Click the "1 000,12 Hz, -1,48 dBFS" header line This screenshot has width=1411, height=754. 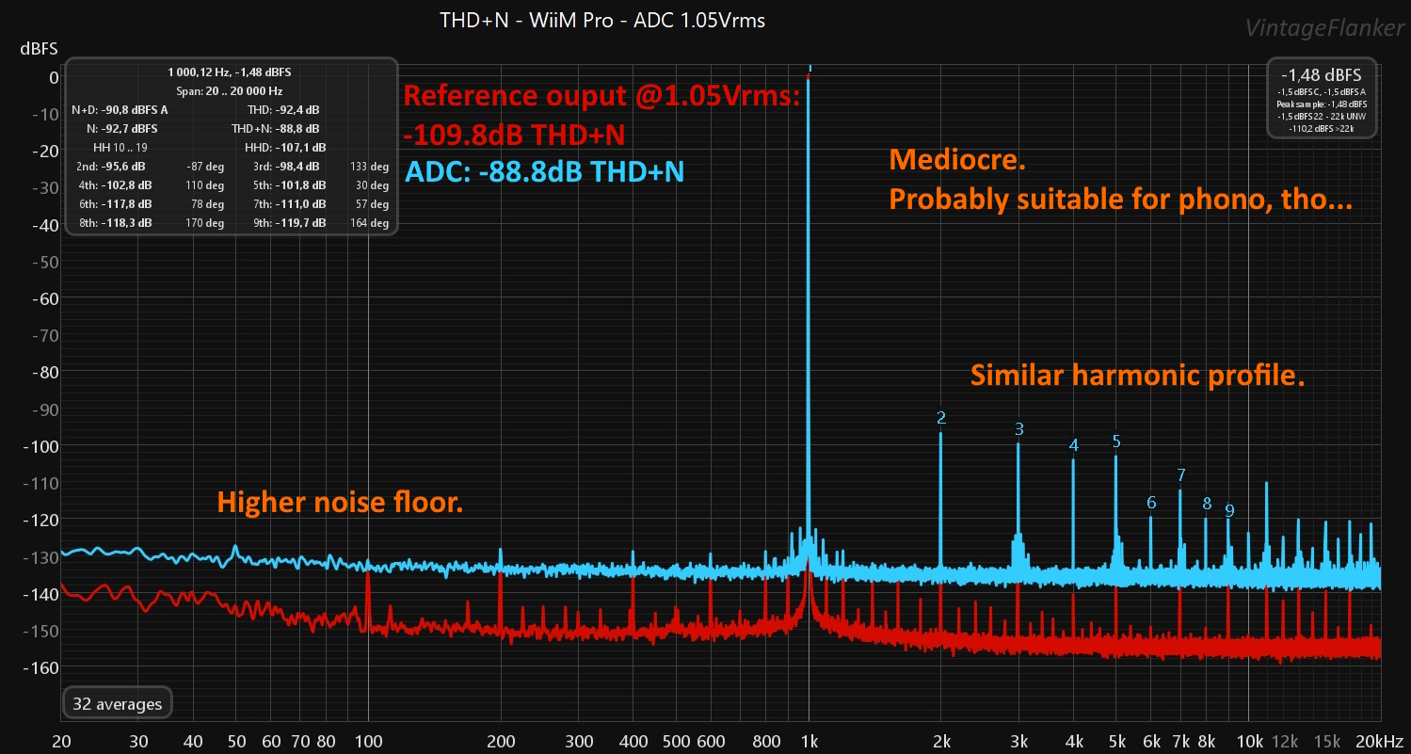pos(230,72)
